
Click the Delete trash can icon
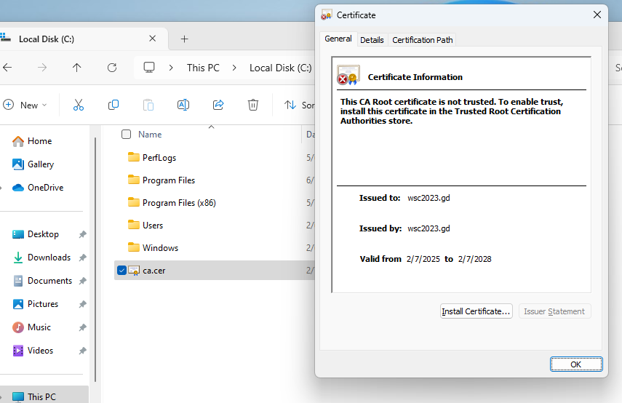click(x=253, y=105)
